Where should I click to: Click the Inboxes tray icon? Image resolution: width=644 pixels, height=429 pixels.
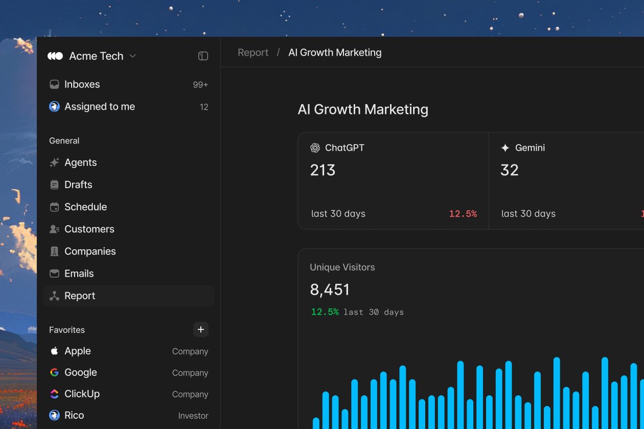(54, 84)
